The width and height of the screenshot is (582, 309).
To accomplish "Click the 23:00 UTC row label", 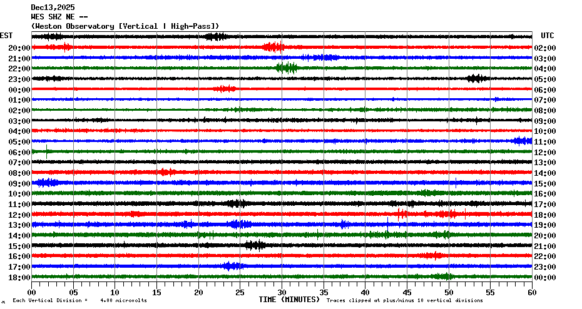I will click(x=546, y=267).
